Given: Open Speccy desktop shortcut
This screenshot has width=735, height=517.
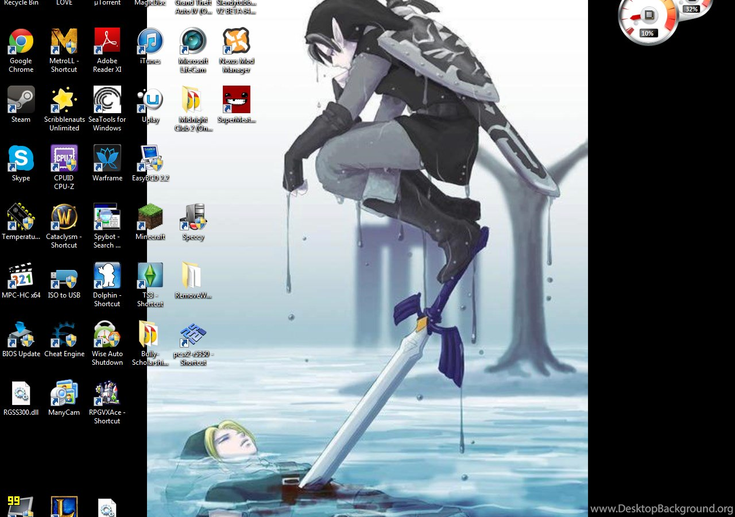Looking at the screenshot, I should pyautogui.click(x=193, y=217).
